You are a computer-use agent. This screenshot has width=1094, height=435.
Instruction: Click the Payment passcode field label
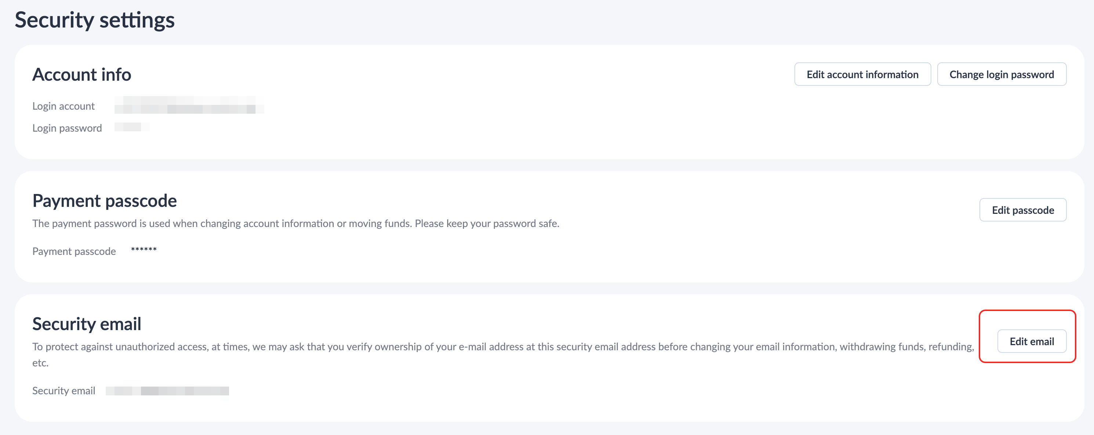[74, 251]
